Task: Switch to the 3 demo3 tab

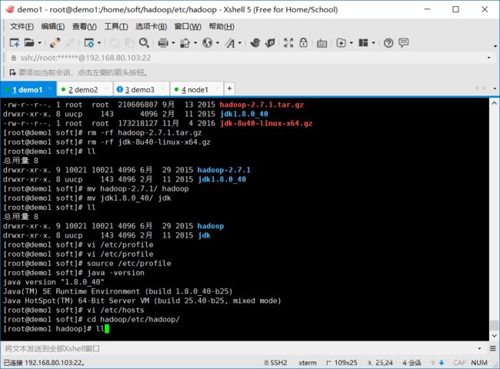Action: [x=139, y=89]
